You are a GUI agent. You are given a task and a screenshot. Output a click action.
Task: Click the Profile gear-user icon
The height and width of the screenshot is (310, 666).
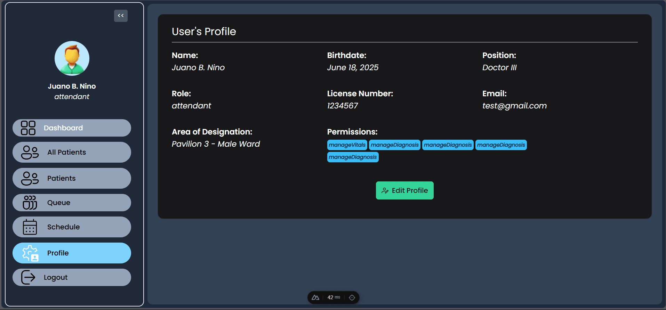coord(30,253)
